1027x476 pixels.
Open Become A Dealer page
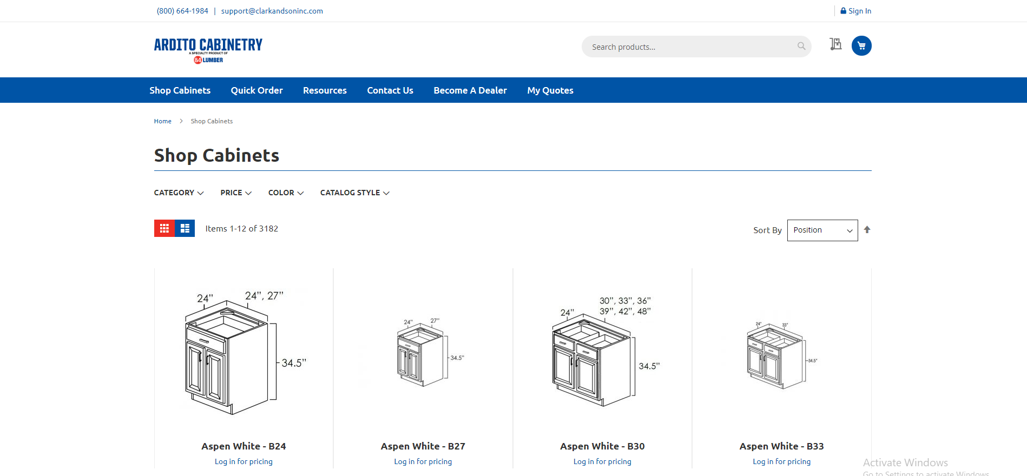click(x=470, y=90)
